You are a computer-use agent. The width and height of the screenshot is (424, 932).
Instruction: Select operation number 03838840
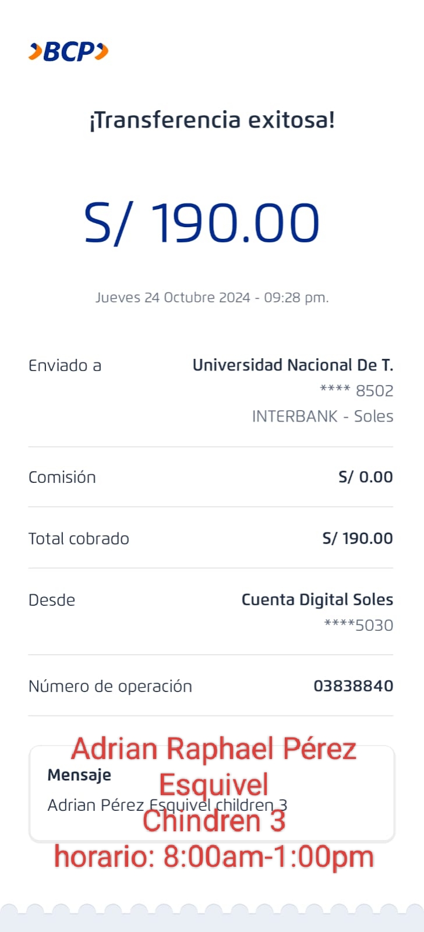[353, 686]
